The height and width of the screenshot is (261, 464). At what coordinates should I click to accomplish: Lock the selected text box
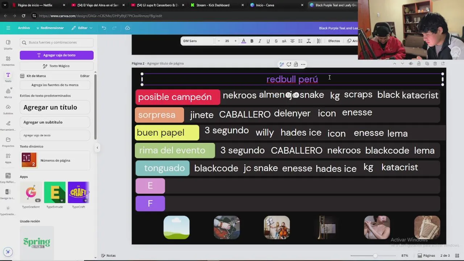click(x=296, y=65)
